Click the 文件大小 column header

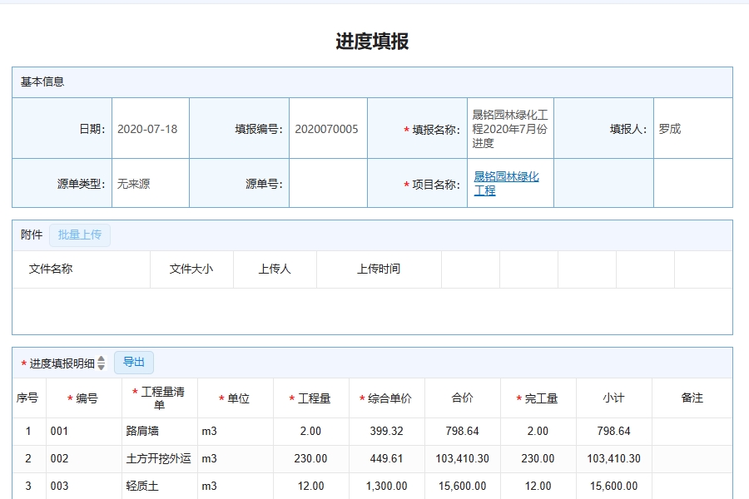pos(191,269)
